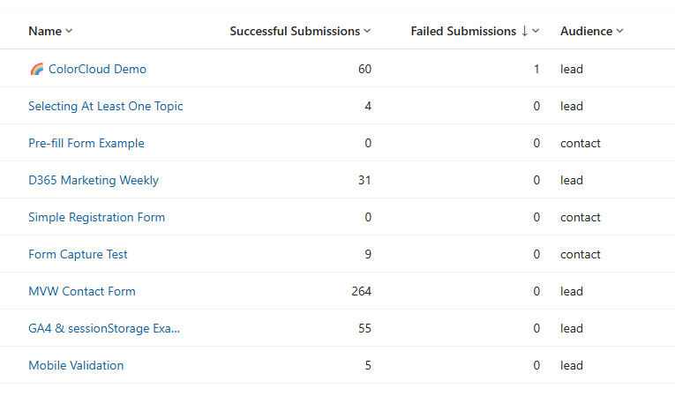Open the D365 Marketing Weekly form
Image resolution: width=675 pixels, height=396 pixels.
tap(94, 180)
